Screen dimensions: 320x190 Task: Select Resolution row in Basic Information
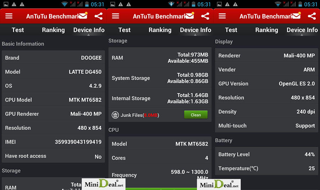(53, 128)
